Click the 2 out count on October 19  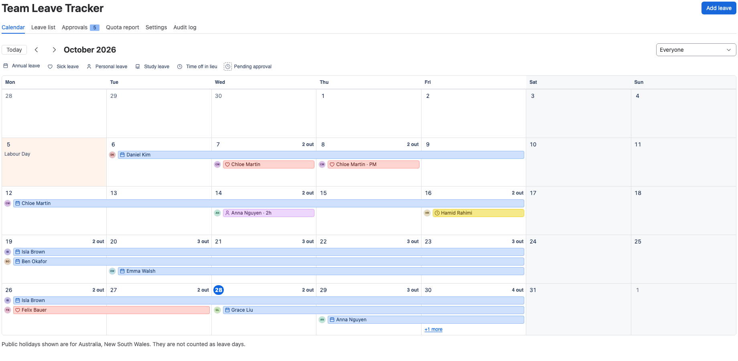[x=98, y=241]
